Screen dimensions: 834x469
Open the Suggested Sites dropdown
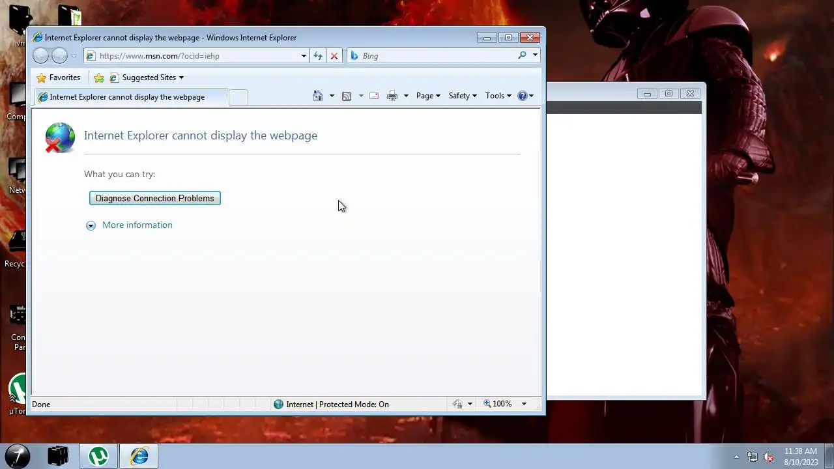(x=147, y=78)
